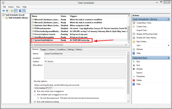The width and height of the screenshot is (172, 109).
Task: Open the View menu in the menu bar
Action: tap(18, 7)
